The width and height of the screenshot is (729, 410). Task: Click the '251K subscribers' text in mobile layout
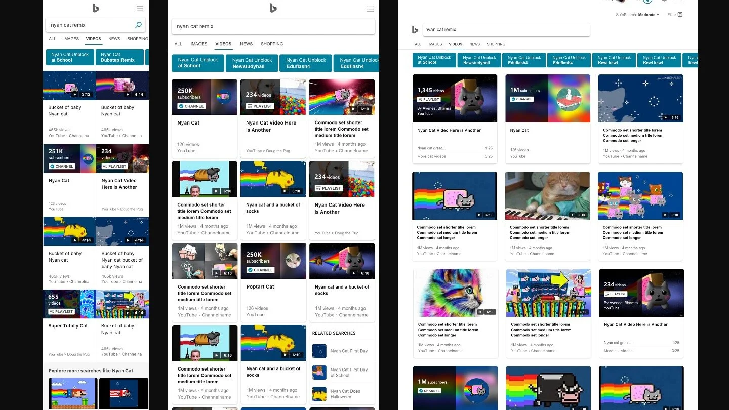point(60,154)
